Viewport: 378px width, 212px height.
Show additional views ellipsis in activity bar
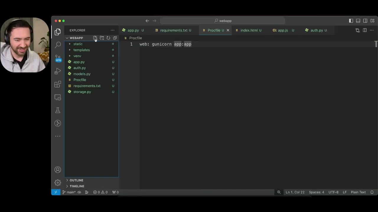58,136
